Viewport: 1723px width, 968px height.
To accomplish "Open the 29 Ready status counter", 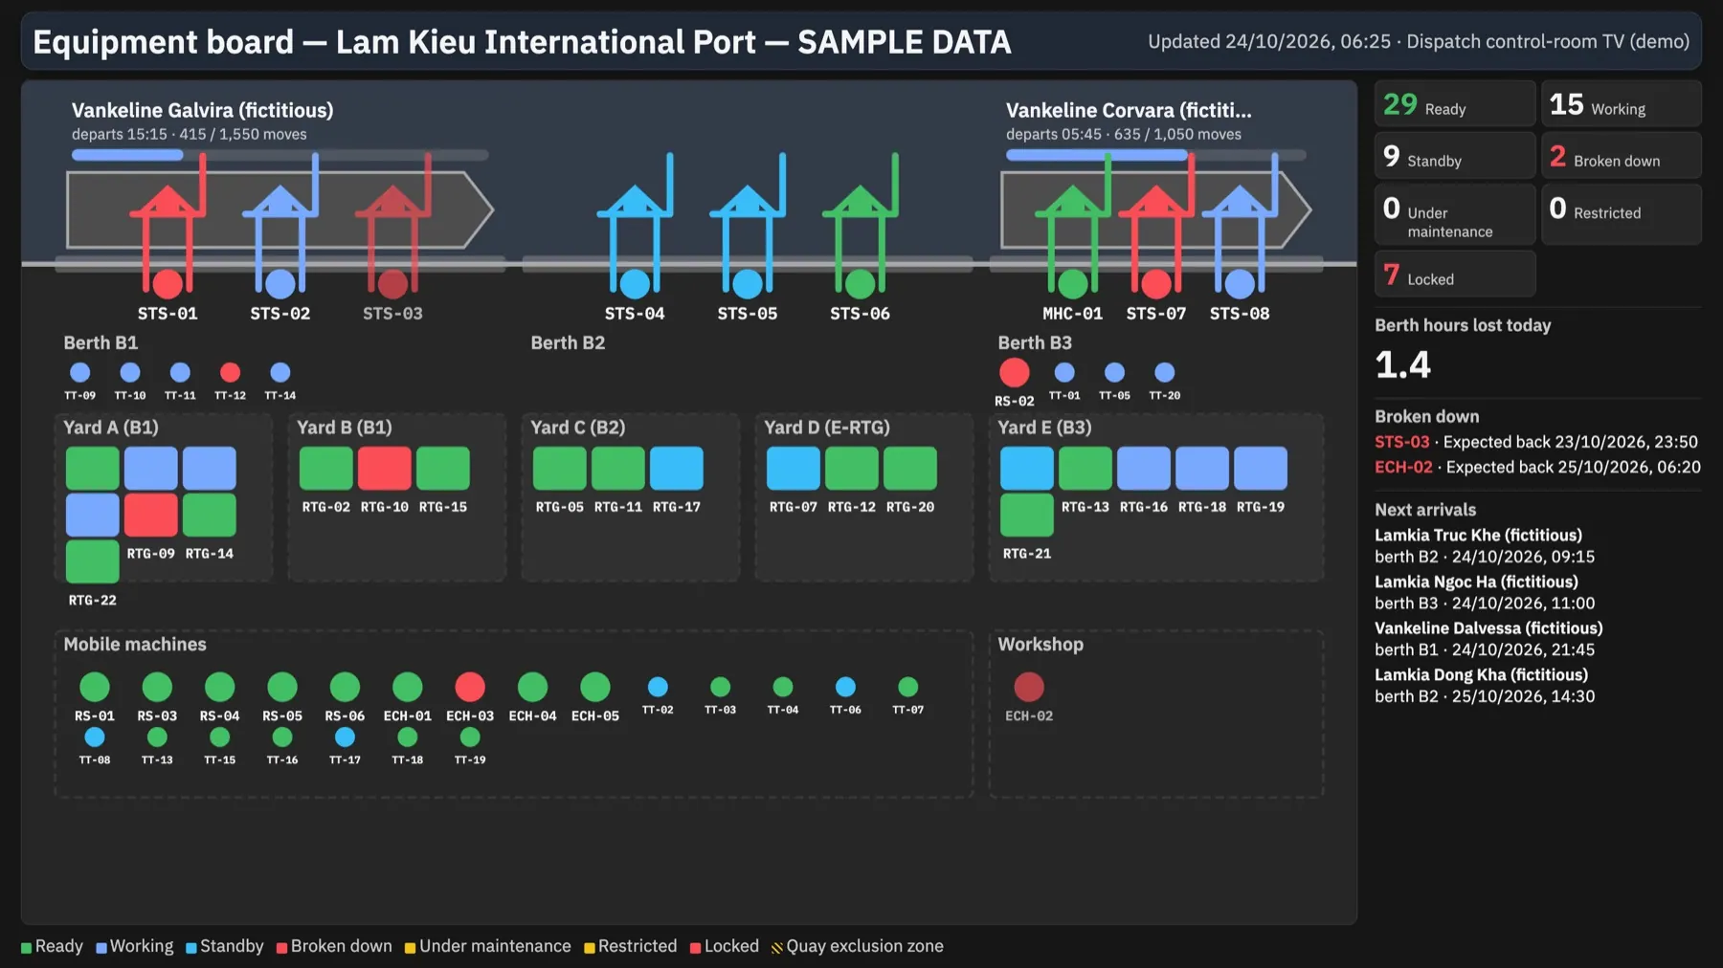I will tap(1455, 103).
